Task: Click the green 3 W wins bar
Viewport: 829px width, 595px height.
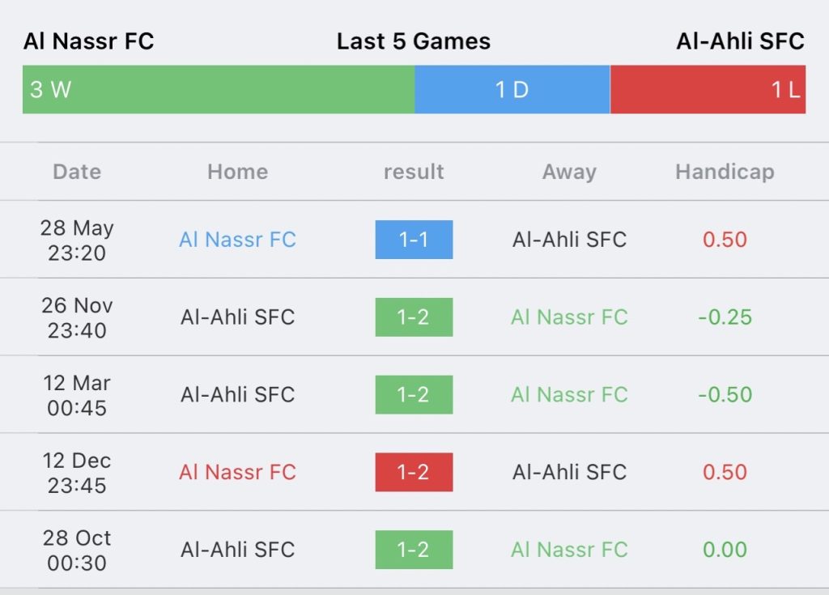Action: click(219, 89)
